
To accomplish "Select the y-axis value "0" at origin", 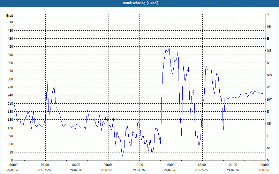I will 12,160.
